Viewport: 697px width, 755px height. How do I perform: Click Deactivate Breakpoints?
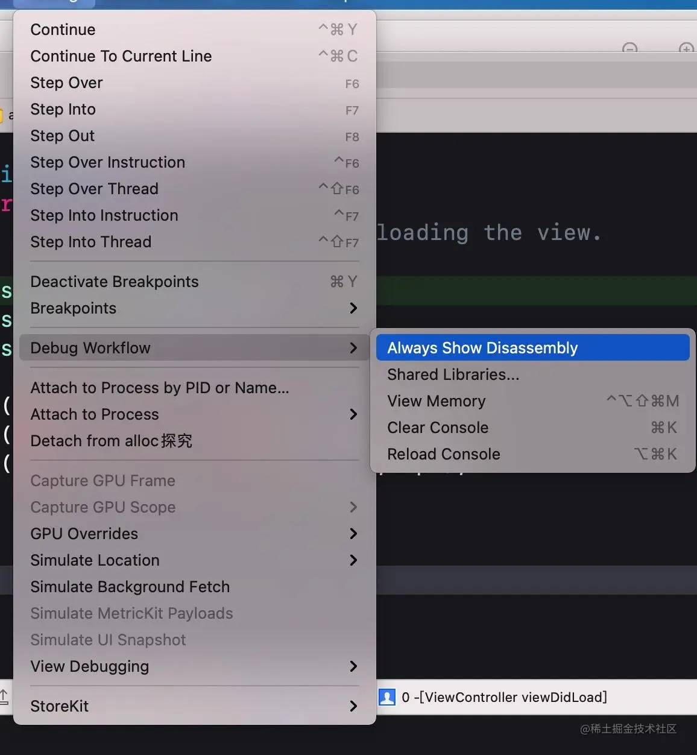coord(194,282)
